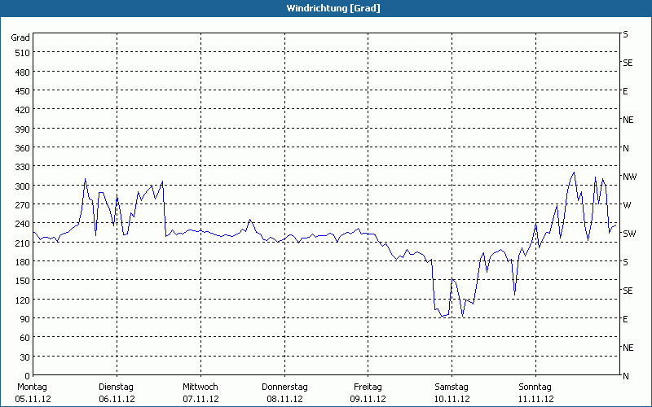Pick the 120 value on the left axis
The image size is (652, 407).
click(23, 300)
